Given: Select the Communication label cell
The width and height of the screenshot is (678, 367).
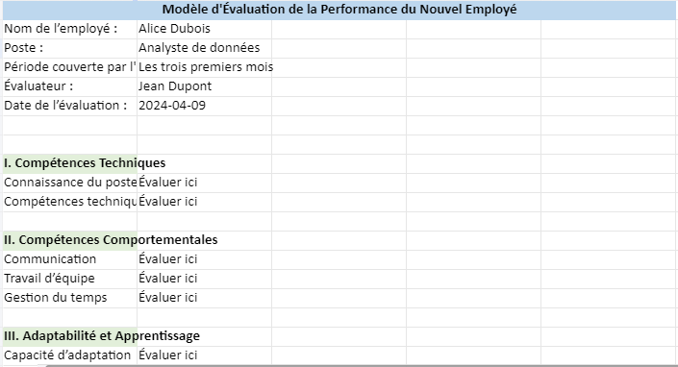Looking at the screenshot, I should click(69, 259).
